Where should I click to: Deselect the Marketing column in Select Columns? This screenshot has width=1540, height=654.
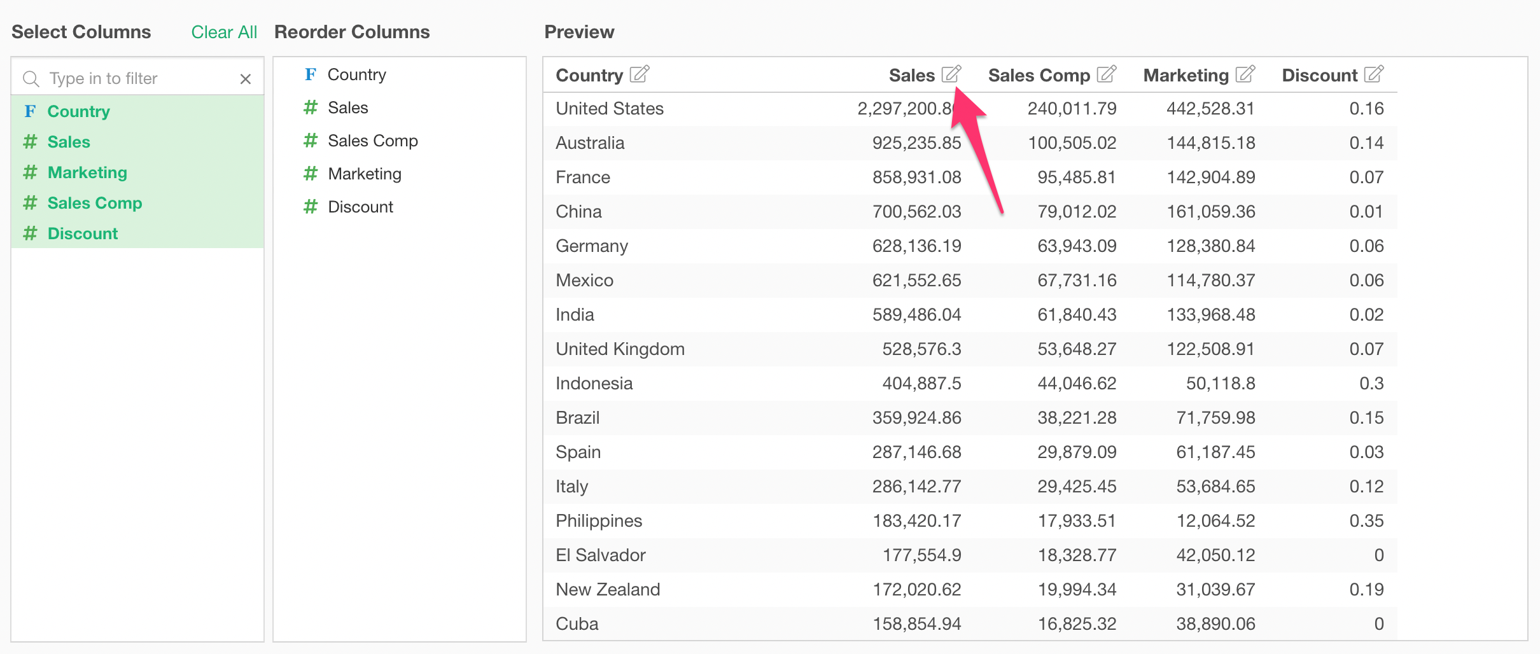[x=87, y=172]
